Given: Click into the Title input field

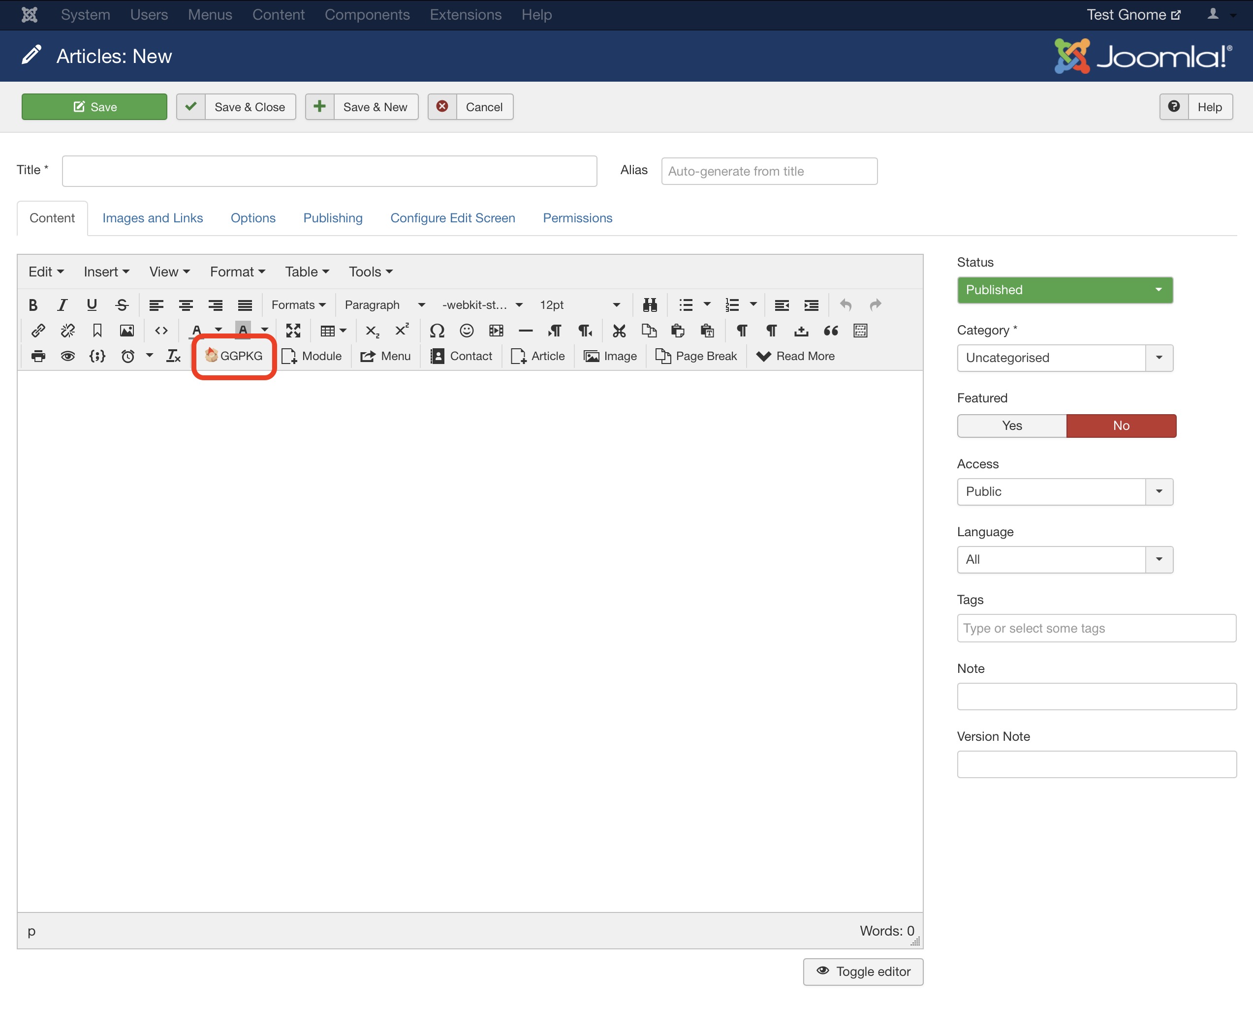Looking at the screenshot, I should (x=329, y=171).
